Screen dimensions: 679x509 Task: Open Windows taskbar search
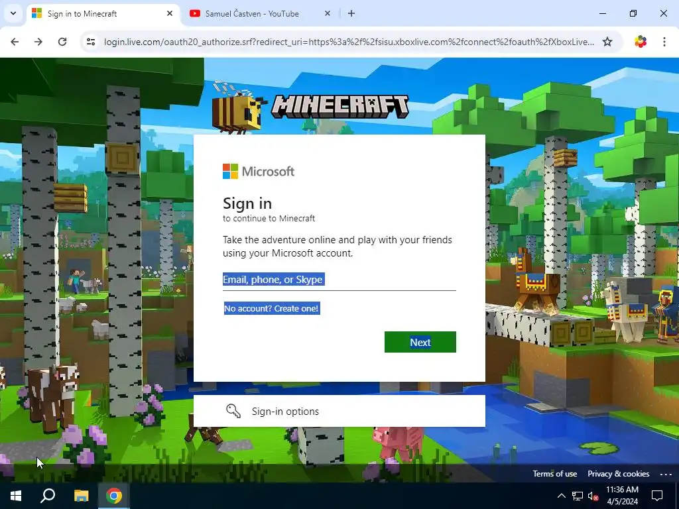click(x=48, y=496)
